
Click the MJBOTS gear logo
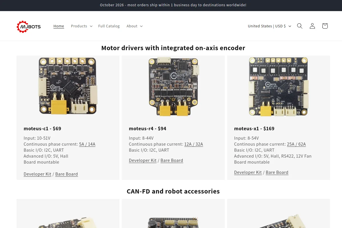[29, 27]
